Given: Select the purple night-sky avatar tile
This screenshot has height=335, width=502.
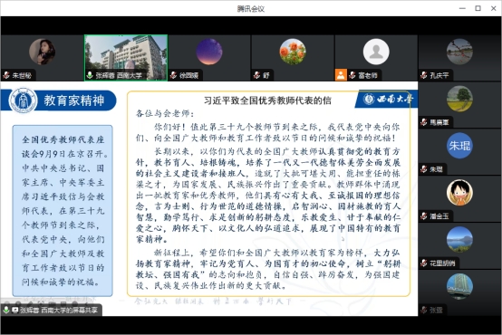Looking at the screenshot, I should (209, 52).
